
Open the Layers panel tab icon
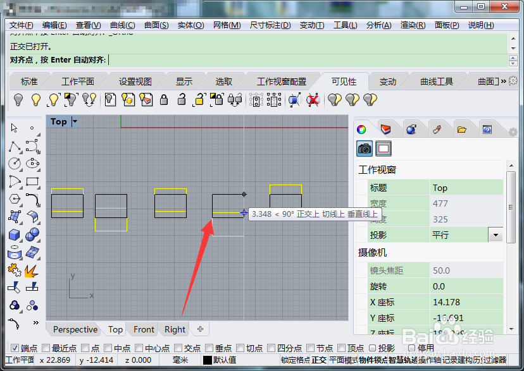coord(385,130)
